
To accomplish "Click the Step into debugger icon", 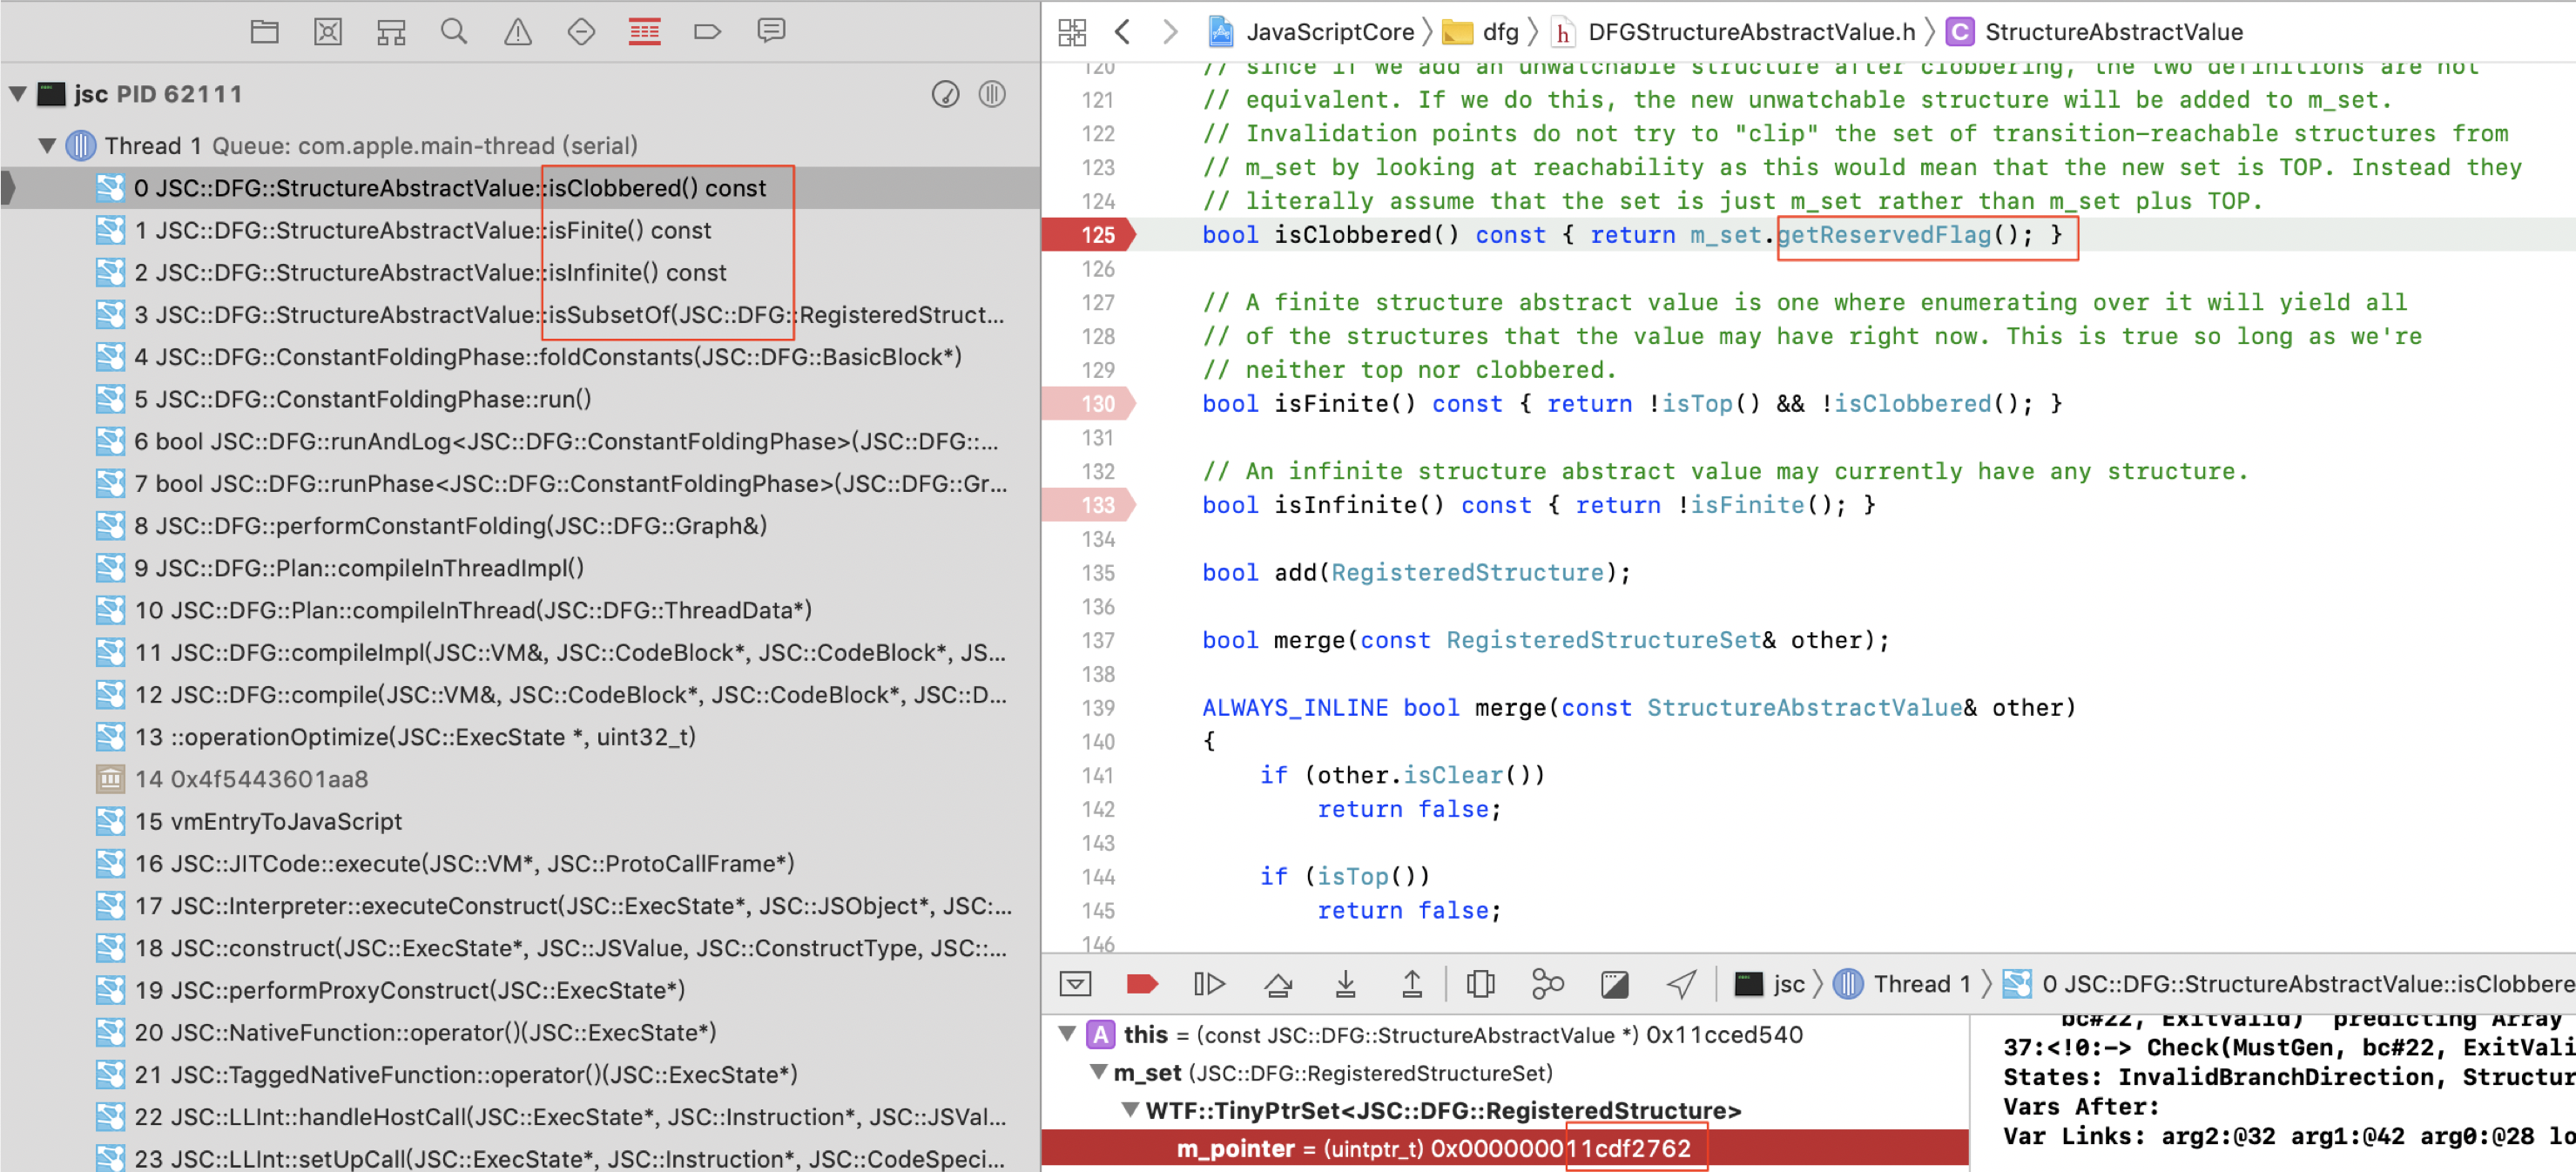I will point(1345,984).
